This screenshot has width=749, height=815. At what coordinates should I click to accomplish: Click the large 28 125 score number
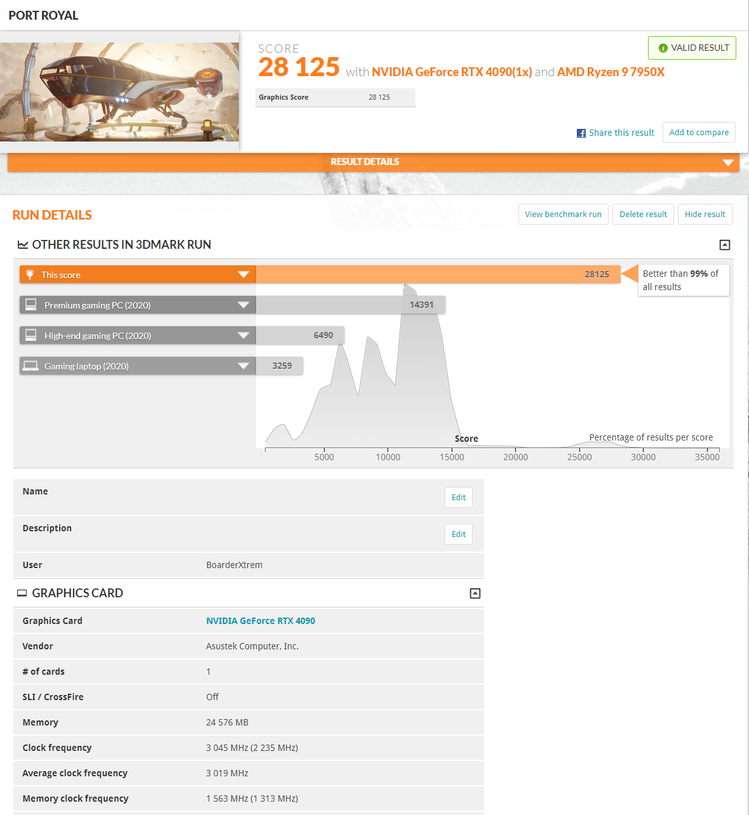(299, 67)
